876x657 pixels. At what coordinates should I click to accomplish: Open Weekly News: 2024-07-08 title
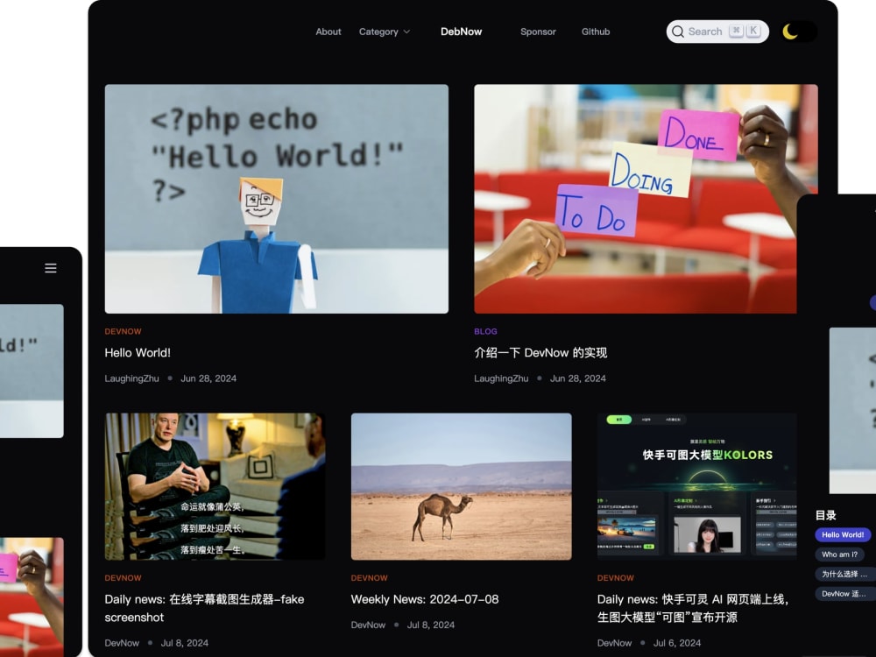point(425,599)
